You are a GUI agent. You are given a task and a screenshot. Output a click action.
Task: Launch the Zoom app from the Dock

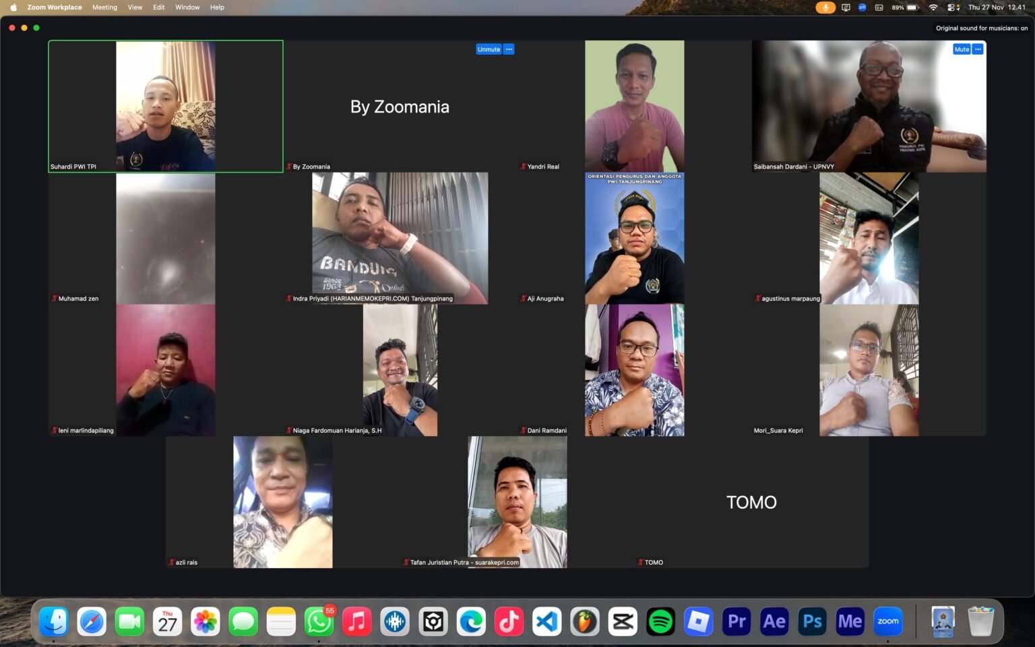click(888, 621)
